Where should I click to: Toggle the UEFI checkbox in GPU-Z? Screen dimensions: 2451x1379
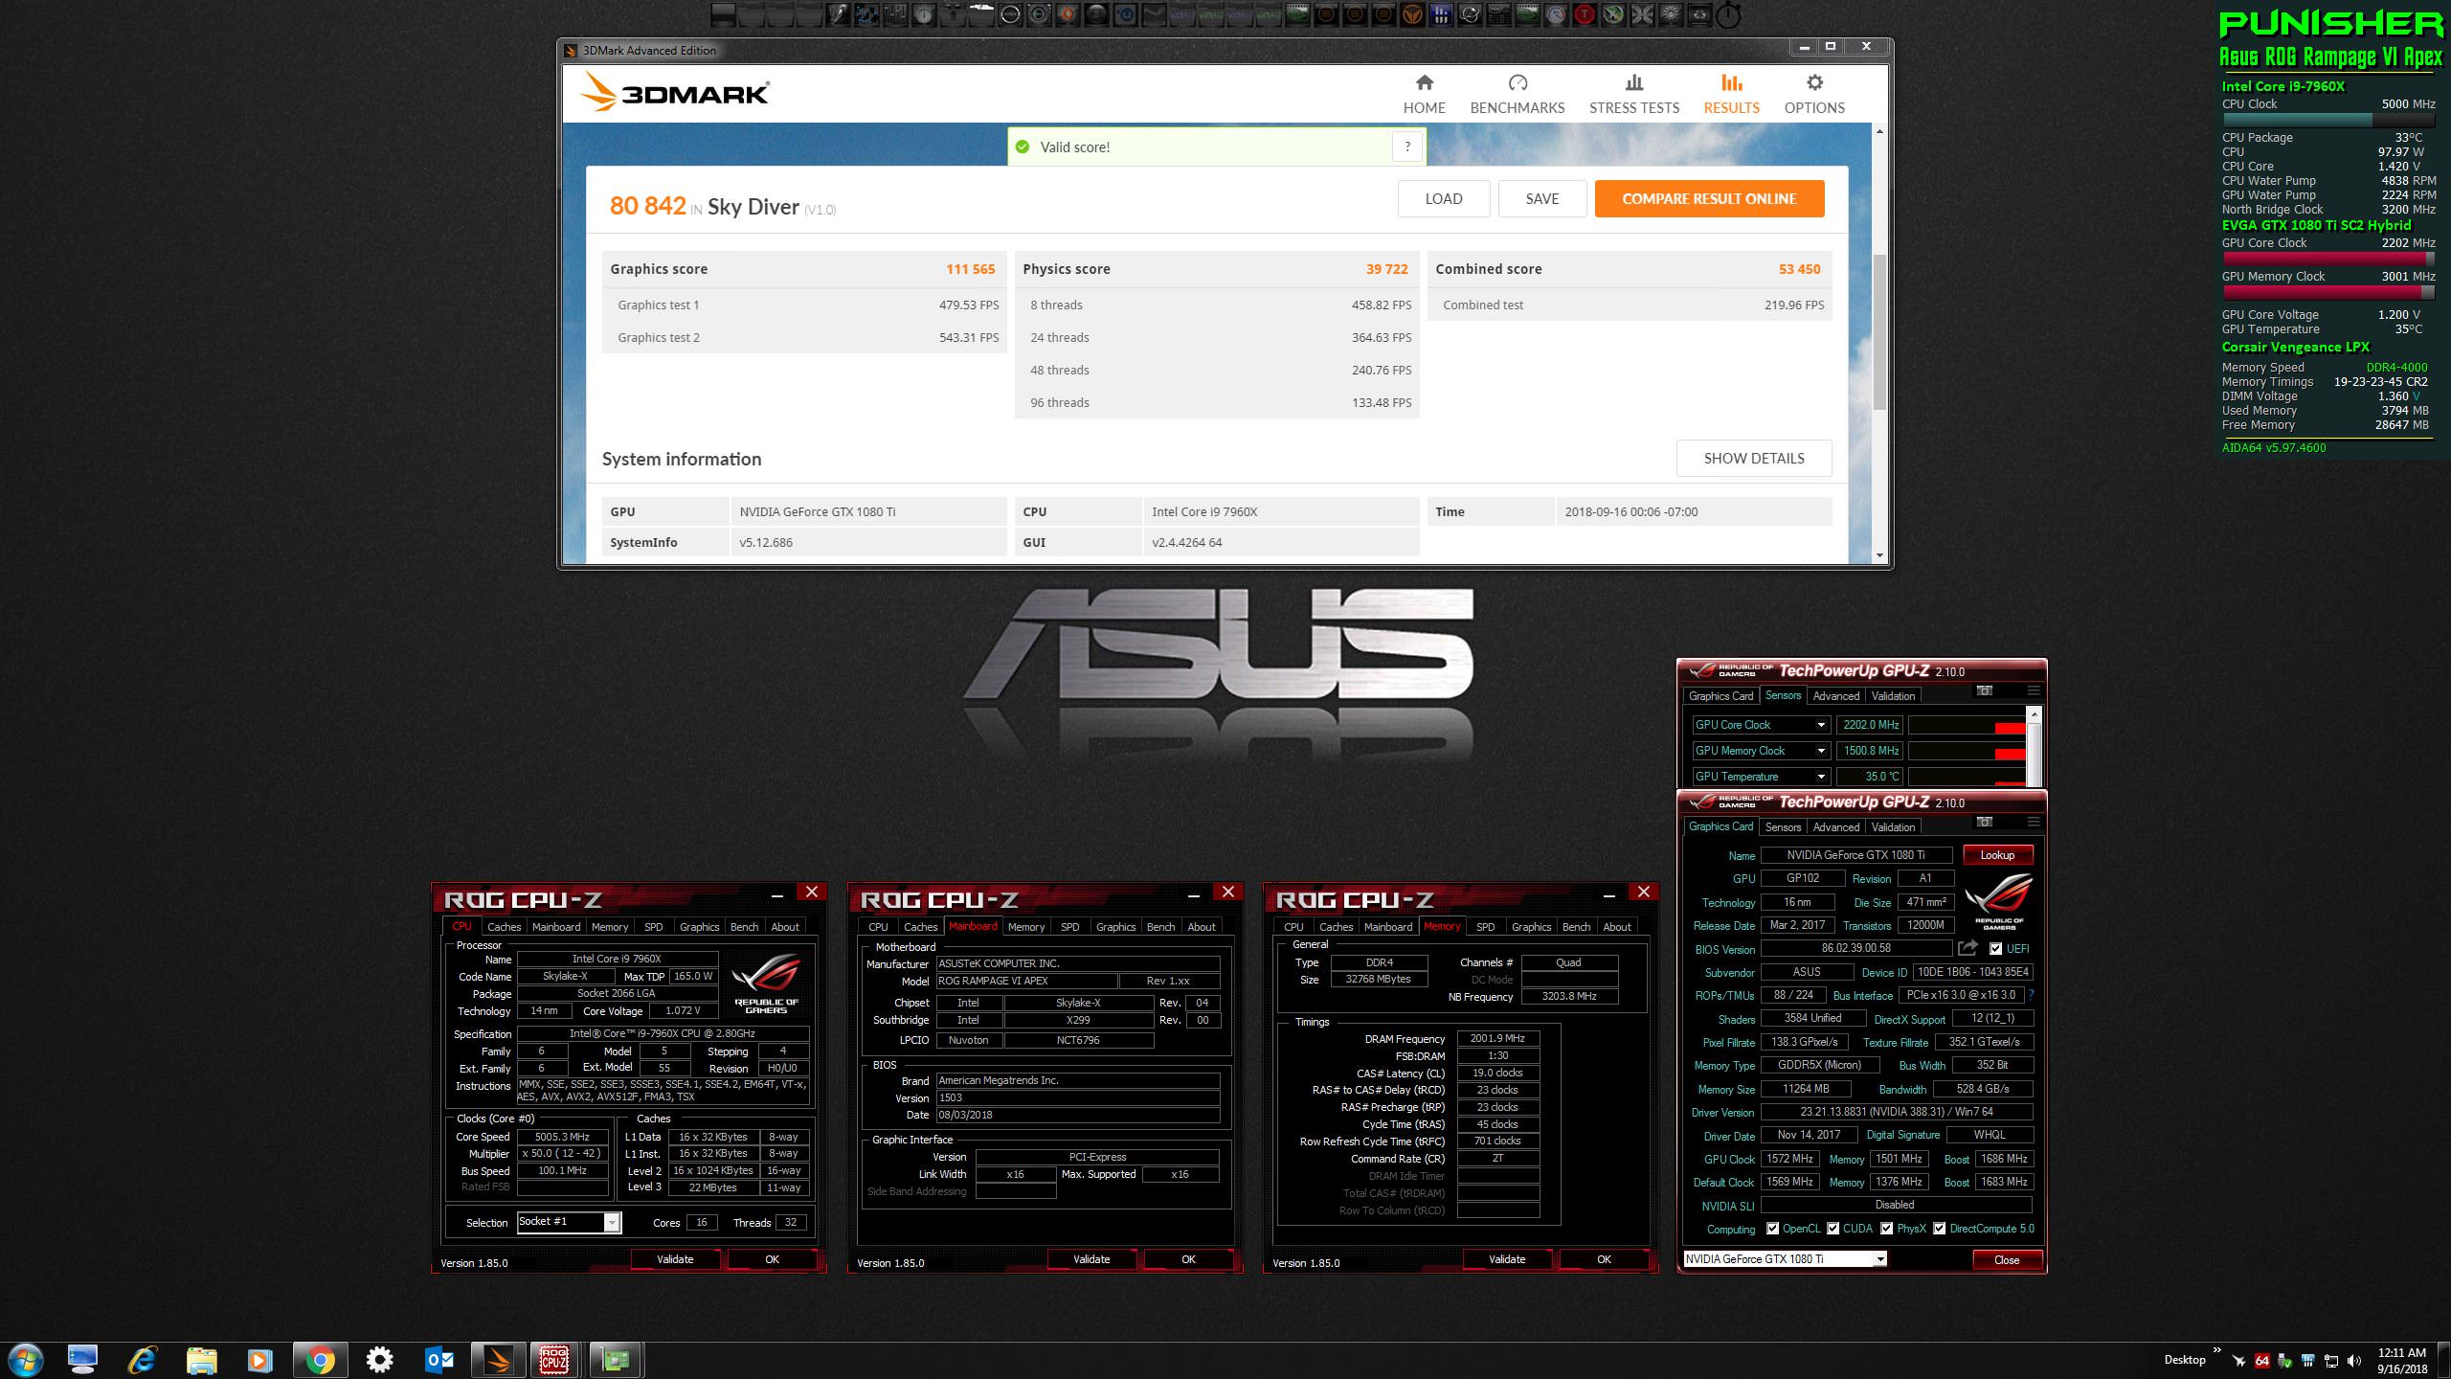(1995, 949)
